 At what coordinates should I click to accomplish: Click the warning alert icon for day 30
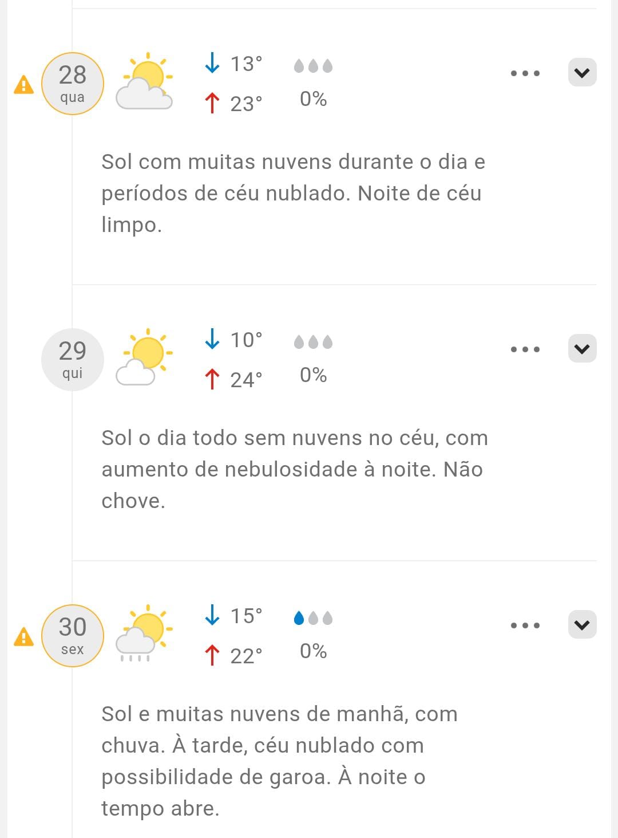23,637
